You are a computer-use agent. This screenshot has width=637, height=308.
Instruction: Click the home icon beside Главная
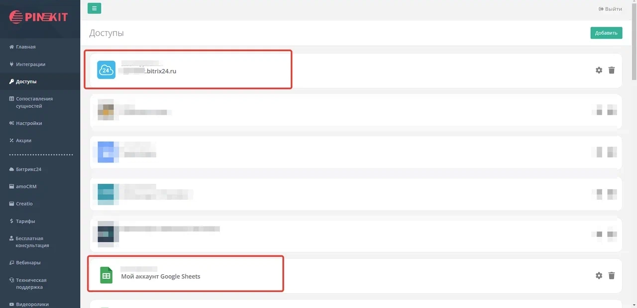[11, 47]
